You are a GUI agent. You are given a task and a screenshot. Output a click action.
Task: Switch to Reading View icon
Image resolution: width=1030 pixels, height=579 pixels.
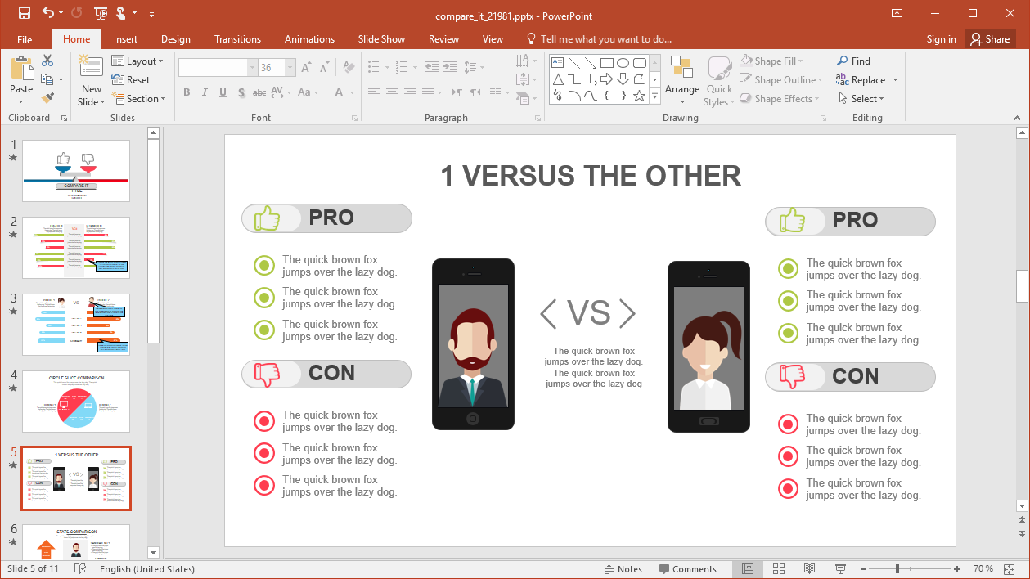pyautogui.click(x=809, y=569)
